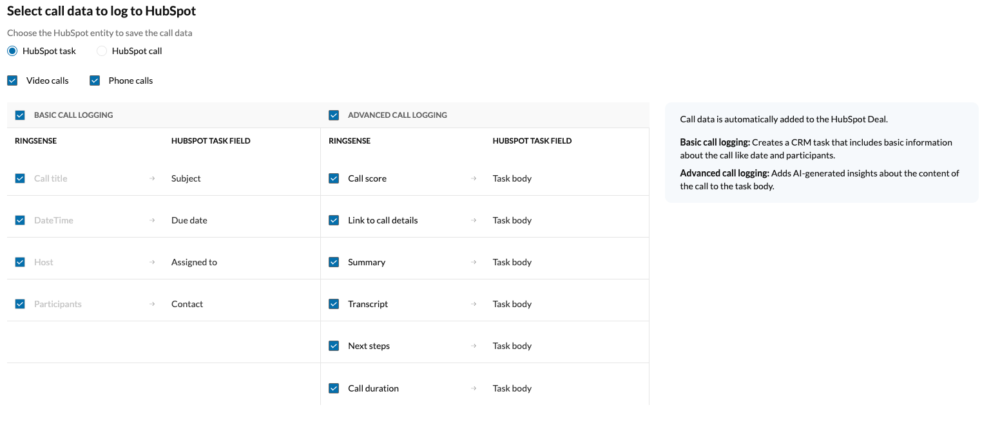Uncheck the Link to call details checkbox
The height and width of the screenshot is (434, 991).
click(334, 220)
